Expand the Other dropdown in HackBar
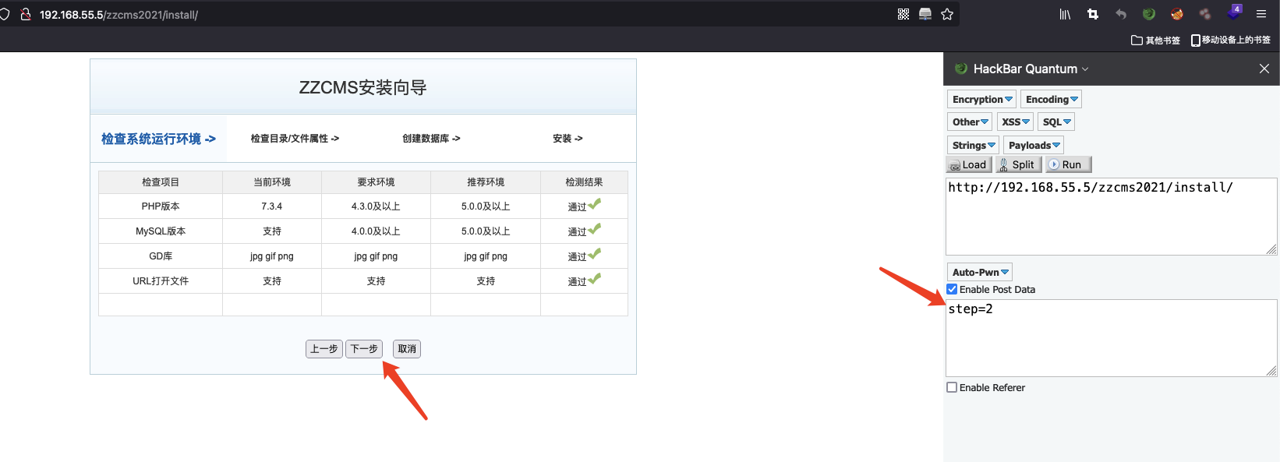 click(x=970, y=122)
